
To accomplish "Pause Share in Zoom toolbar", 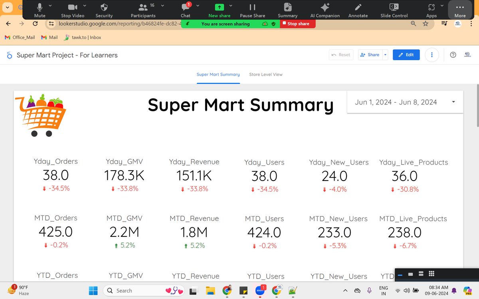I will tap(253, 10).
